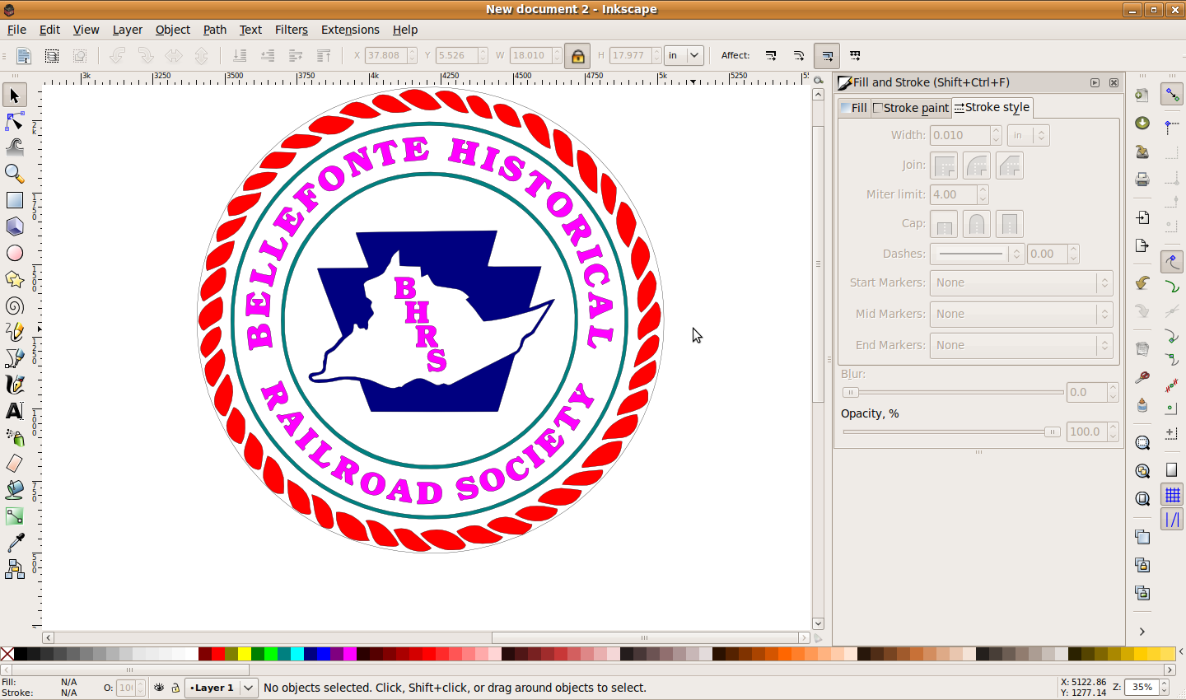Toggle snap to guides
1186x700 pixels.
(1172, 520)
